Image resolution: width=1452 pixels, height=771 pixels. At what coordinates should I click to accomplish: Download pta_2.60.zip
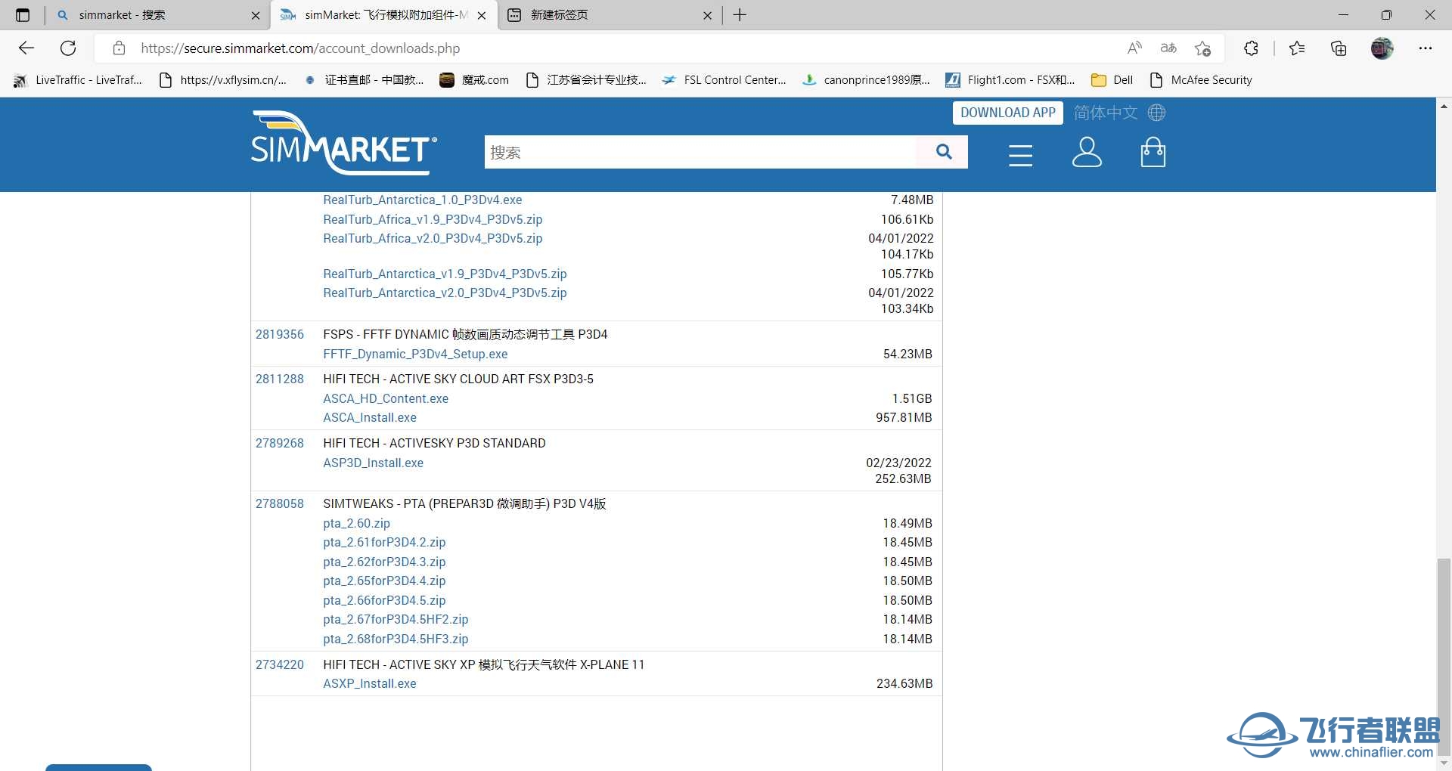pyautogui.click(x=356, y=523)
